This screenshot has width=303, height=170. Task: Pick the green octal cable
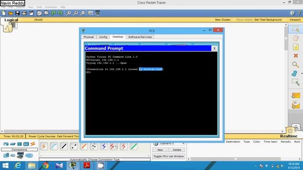[134, 146]
